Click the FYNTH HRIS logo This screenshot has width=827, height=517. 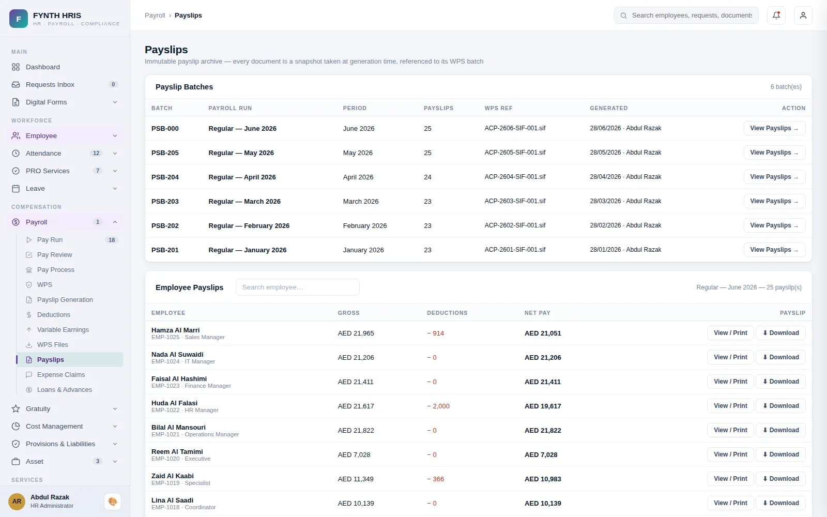pyautogui.click(x=19, y=19)
